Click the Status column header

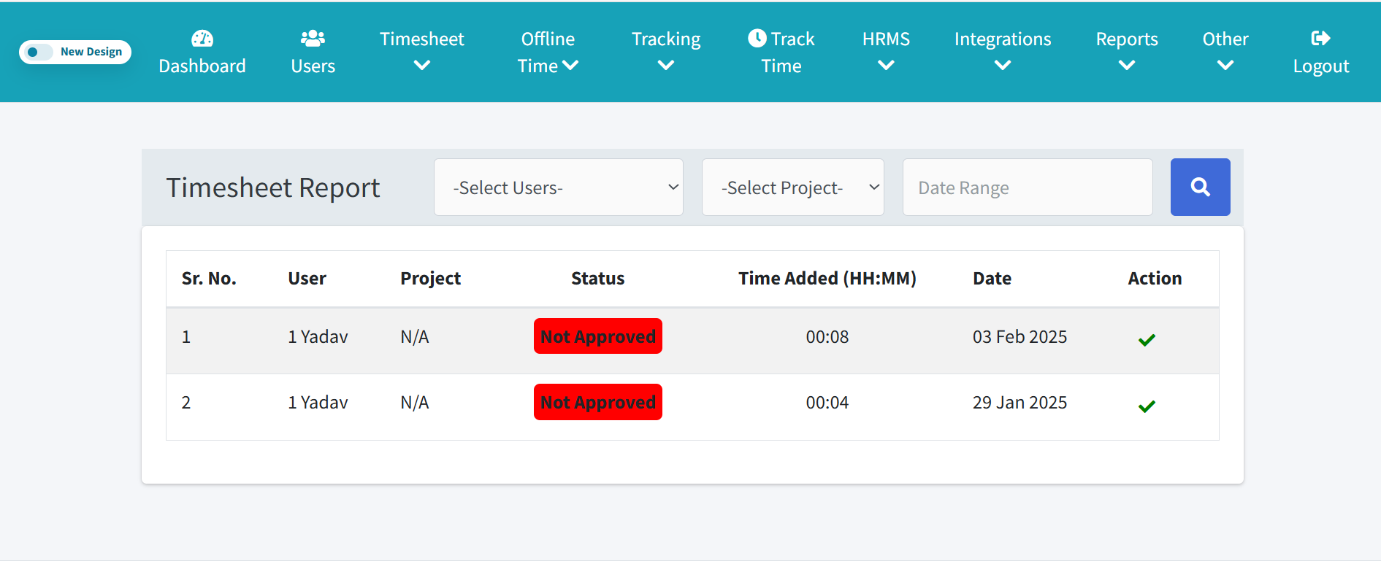(597, 279)
